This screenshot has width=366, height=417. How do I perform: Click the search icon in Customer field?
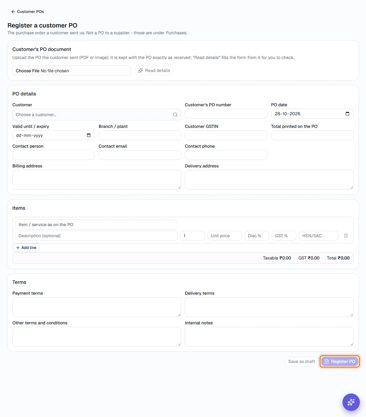point(175,115)
